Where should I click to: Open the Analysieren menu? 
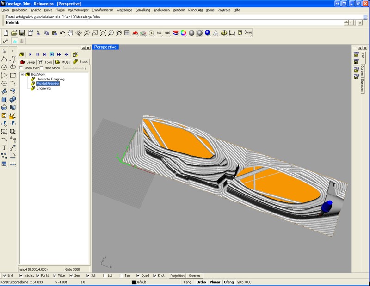tap(161, 10)
